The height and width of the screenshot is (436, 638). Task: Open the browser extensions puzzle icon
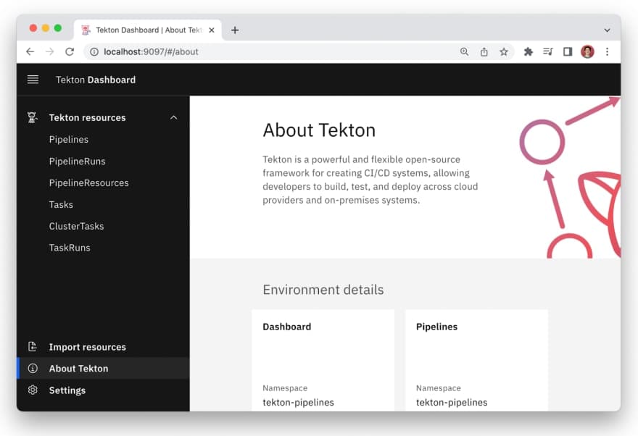tap(528, 51)
